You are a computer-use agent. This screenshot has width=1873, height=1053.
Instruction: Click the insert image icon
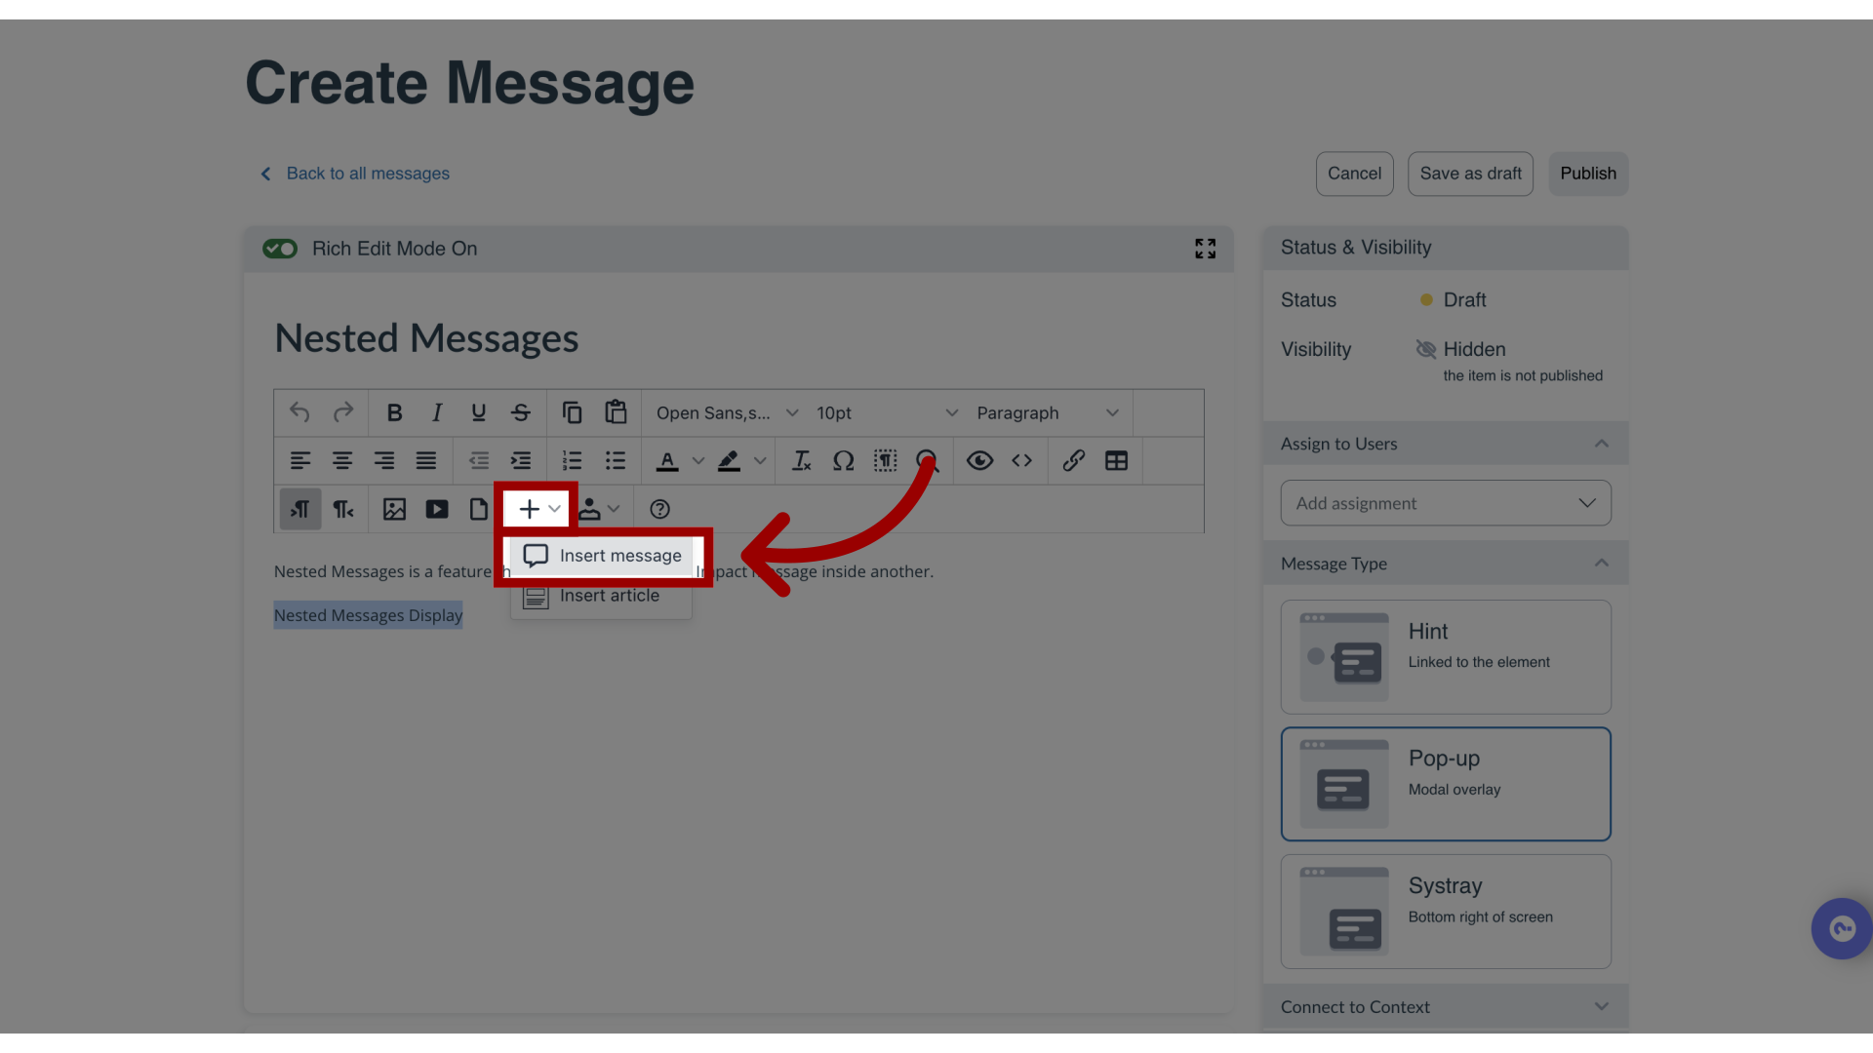(394, 509)
